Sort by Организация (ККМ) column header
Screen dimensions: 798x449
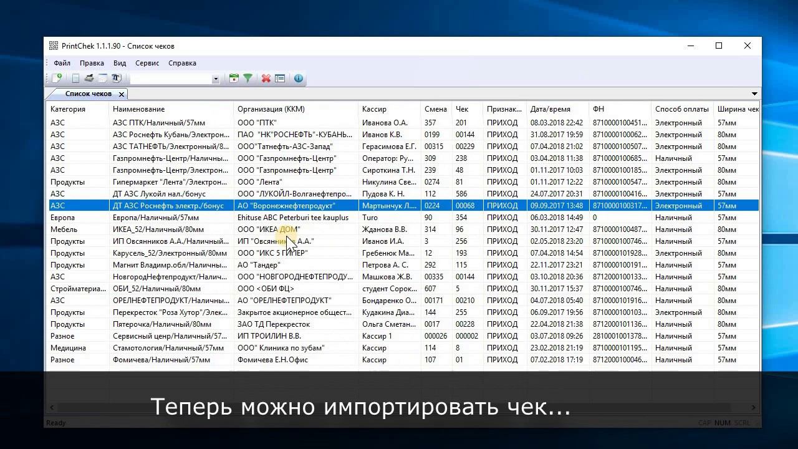click(296, 109)
